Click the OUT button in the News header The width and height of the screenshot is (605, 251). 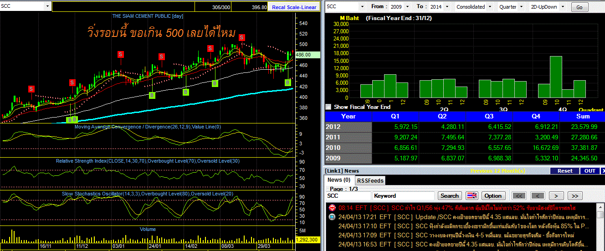(590, 171)
